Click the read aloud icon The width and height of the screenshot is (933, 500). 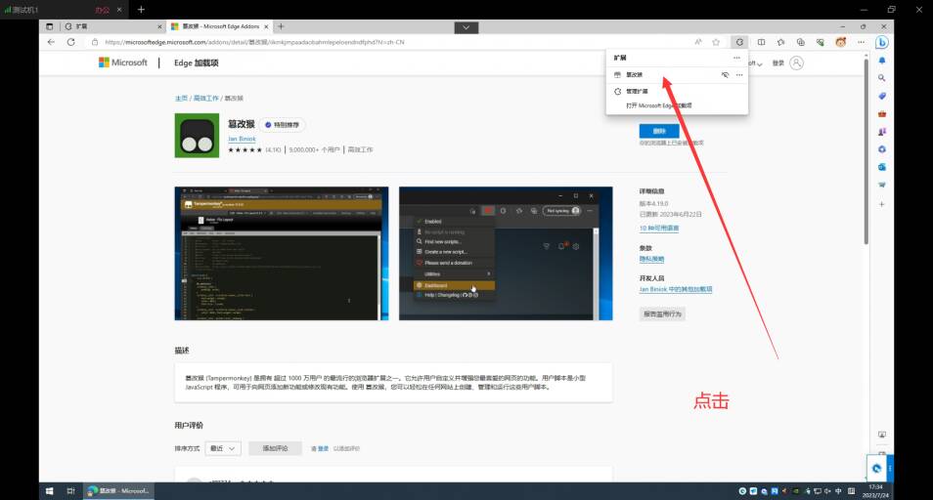698,42
